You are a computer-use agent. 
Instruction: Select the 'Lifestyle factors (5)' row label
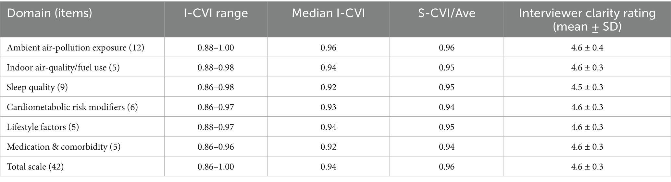click(x=43, y=127)
